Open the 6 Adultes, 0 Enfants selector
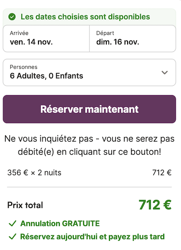Screen dimensions: 181x250 tap(90, 73)
